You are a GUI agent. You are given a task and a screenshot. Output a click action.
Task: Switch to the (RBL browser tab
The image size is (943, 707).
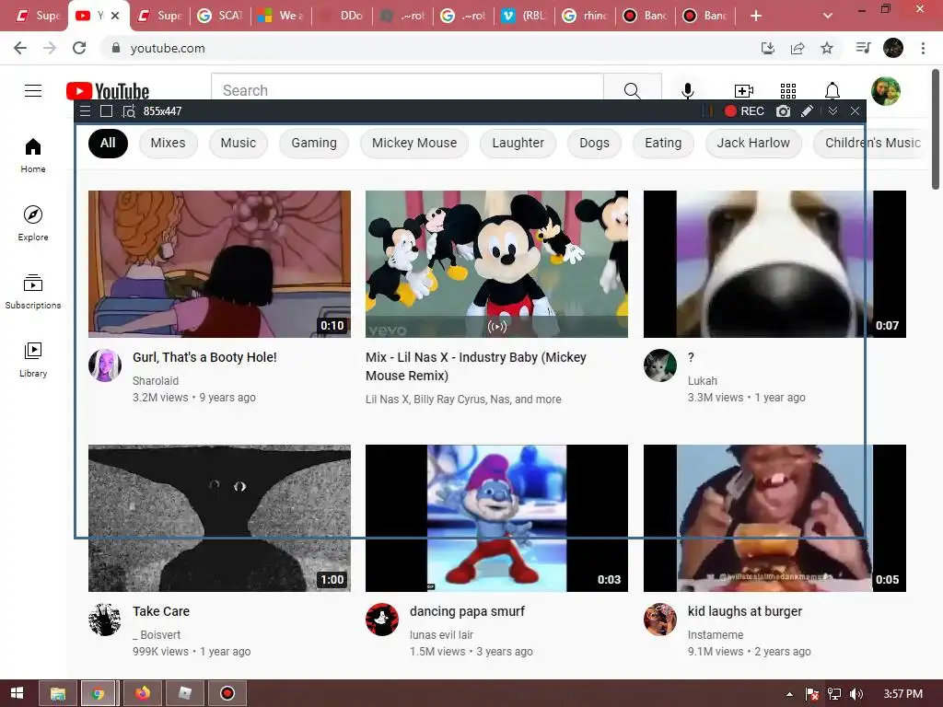coord(524,16)
